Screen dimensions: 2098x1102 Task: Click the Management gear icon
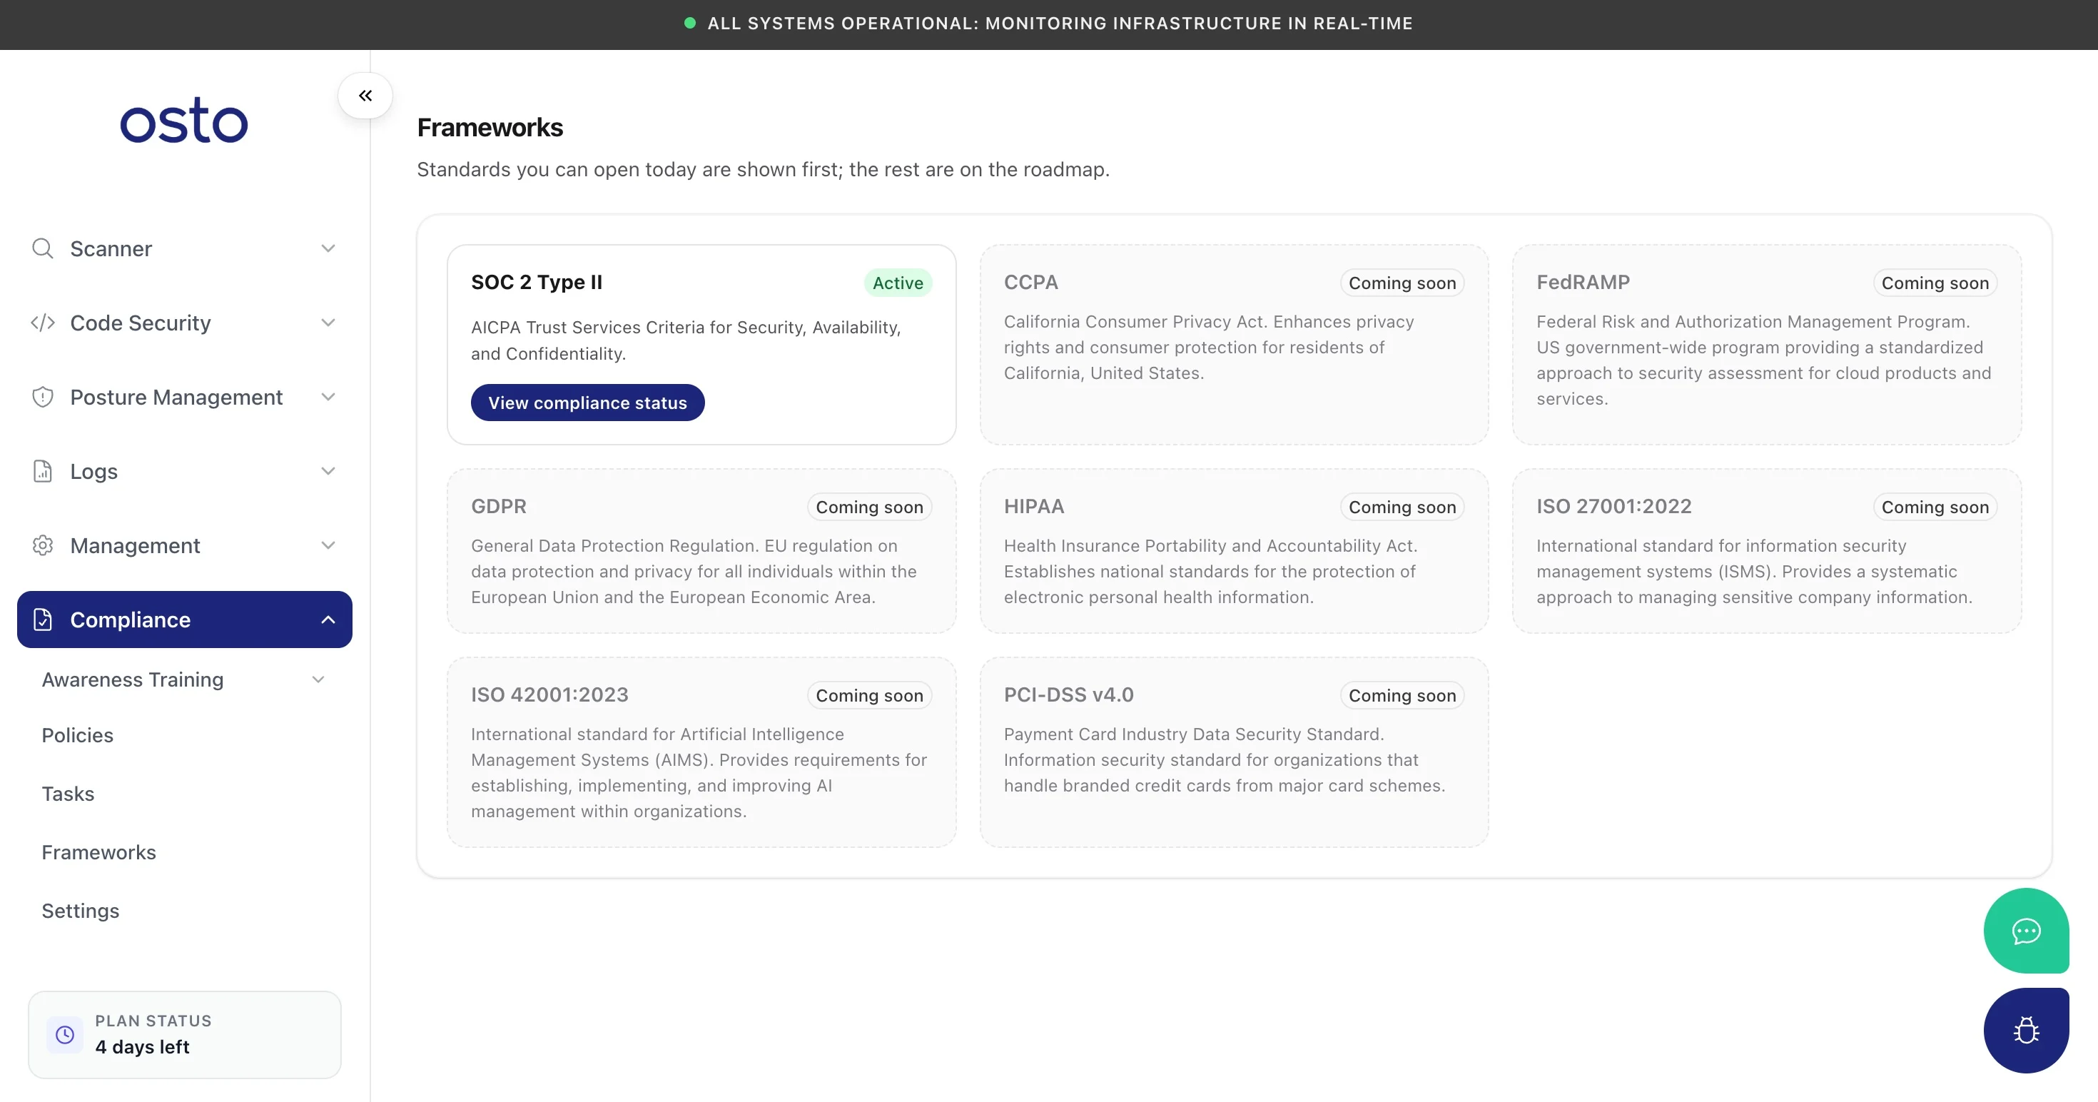(42, 545)
